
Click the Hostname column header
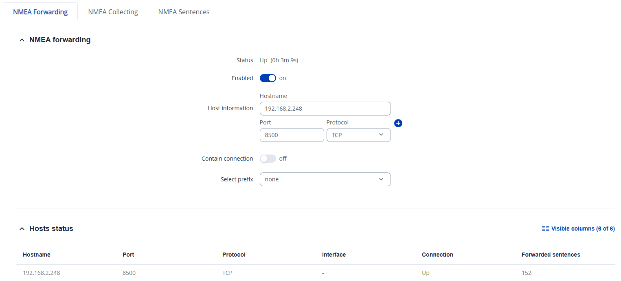click(37, 255)
